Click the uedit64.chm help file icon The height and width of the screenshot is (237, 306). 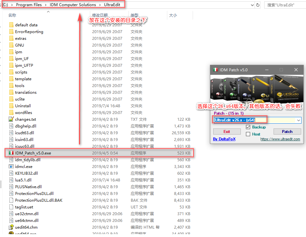[x=11, y=227]
